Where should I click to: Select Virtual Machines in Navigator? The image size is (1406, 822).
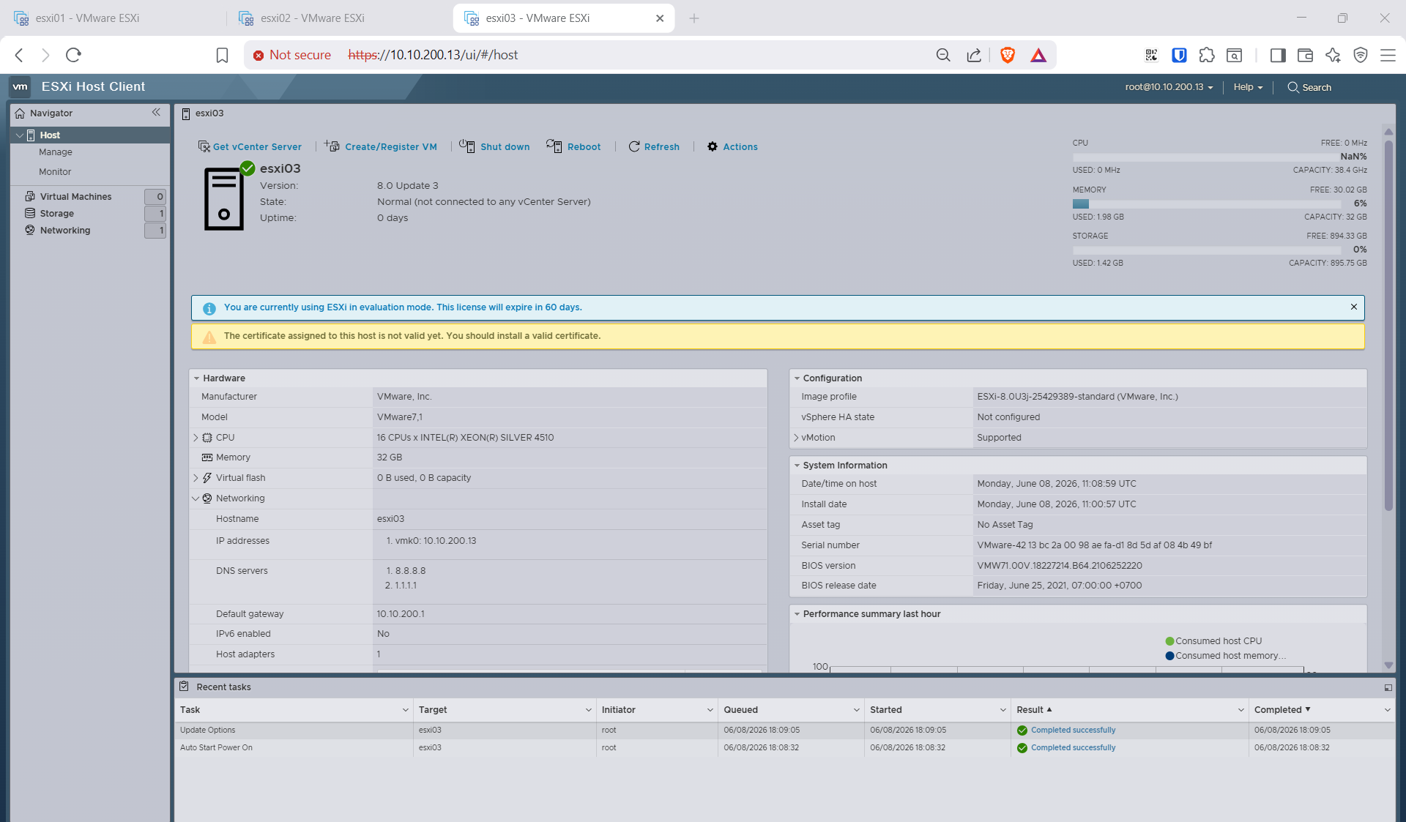(76, 197)
